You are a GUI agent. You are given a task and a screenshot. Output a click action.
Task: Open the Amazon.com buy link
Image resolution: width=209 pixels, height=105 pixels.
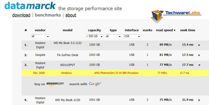pos(55,84)
